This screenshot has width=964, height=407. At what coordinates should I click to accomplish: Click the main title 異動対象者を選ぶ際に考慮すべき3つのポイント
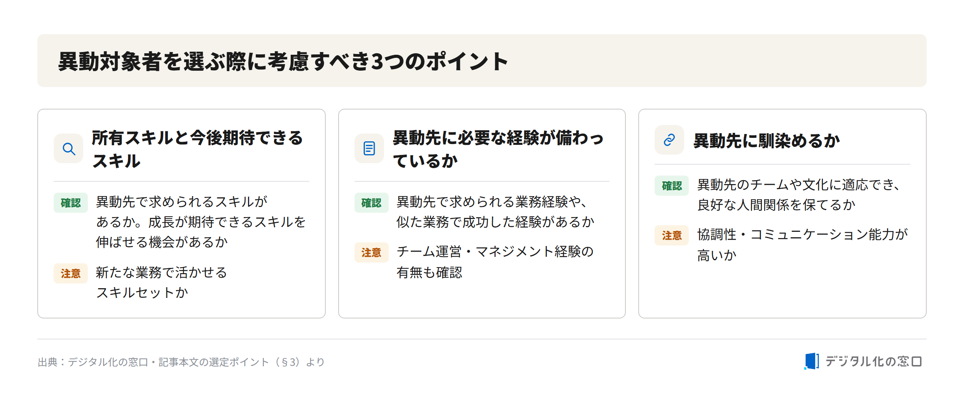point(283,61)
